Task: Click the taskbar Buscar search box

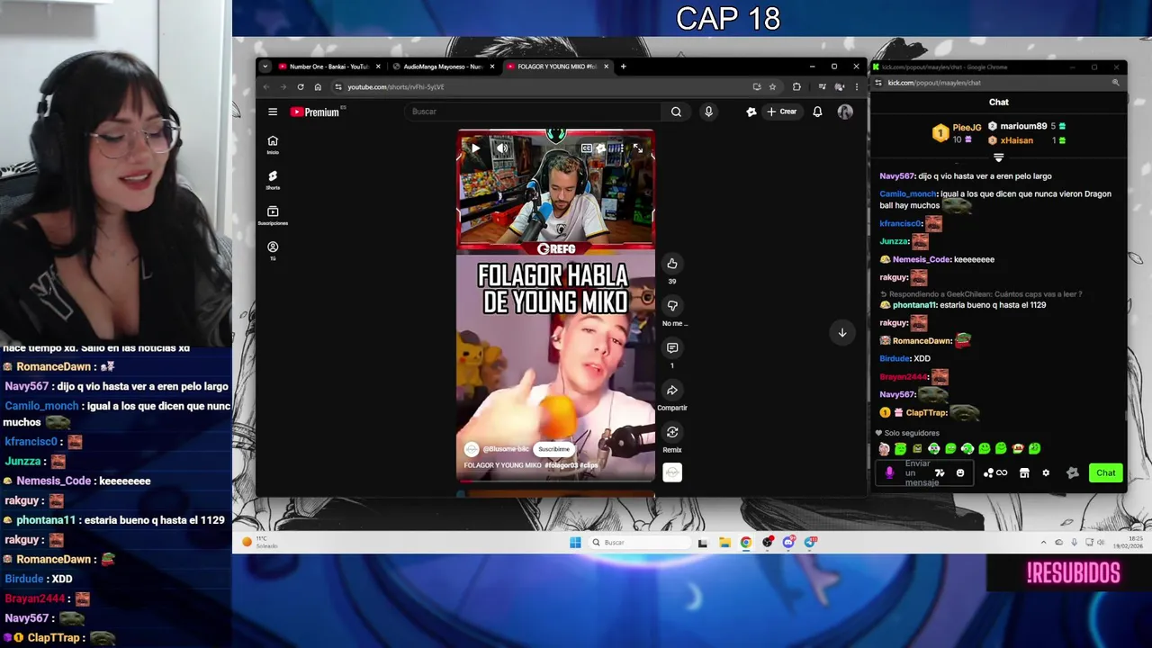Action: [639, 542]
